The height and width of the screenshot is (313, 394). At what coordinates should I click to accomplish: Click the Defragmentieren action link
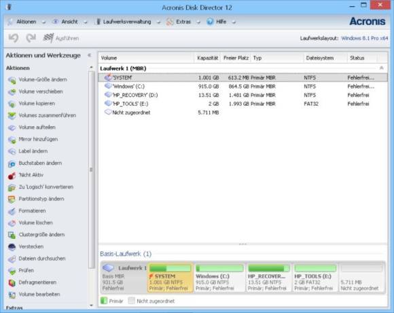37,282
